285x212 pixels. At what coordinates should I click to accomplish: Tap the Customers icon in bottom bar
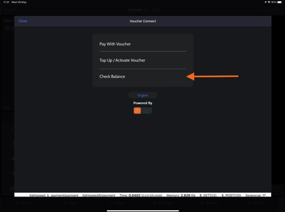click(x=154, y=203)
